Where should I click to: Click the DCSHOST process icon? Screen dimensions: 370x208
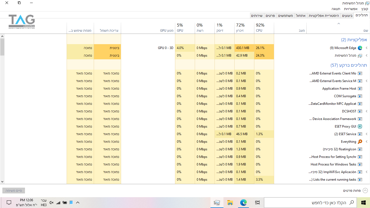360,111
